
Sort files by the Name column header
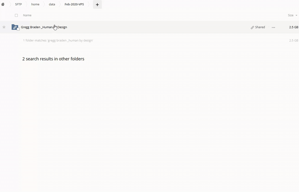[27, 15]
